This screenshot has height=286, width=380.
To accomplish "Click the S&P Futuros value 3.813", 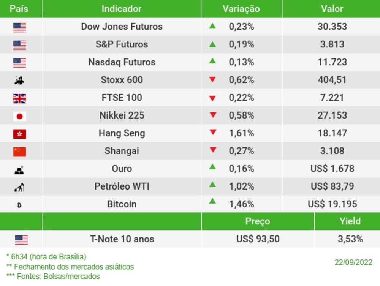I will [332, 44].
